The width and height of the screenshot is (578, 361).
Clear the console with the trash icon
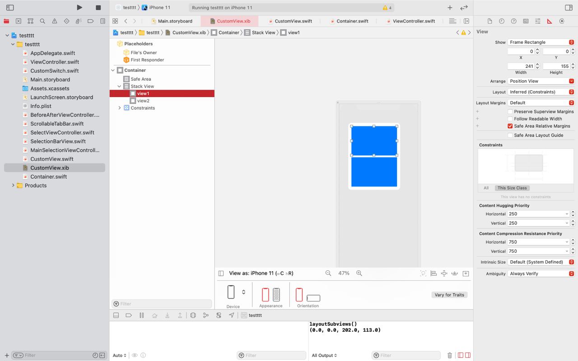point(449,355)
